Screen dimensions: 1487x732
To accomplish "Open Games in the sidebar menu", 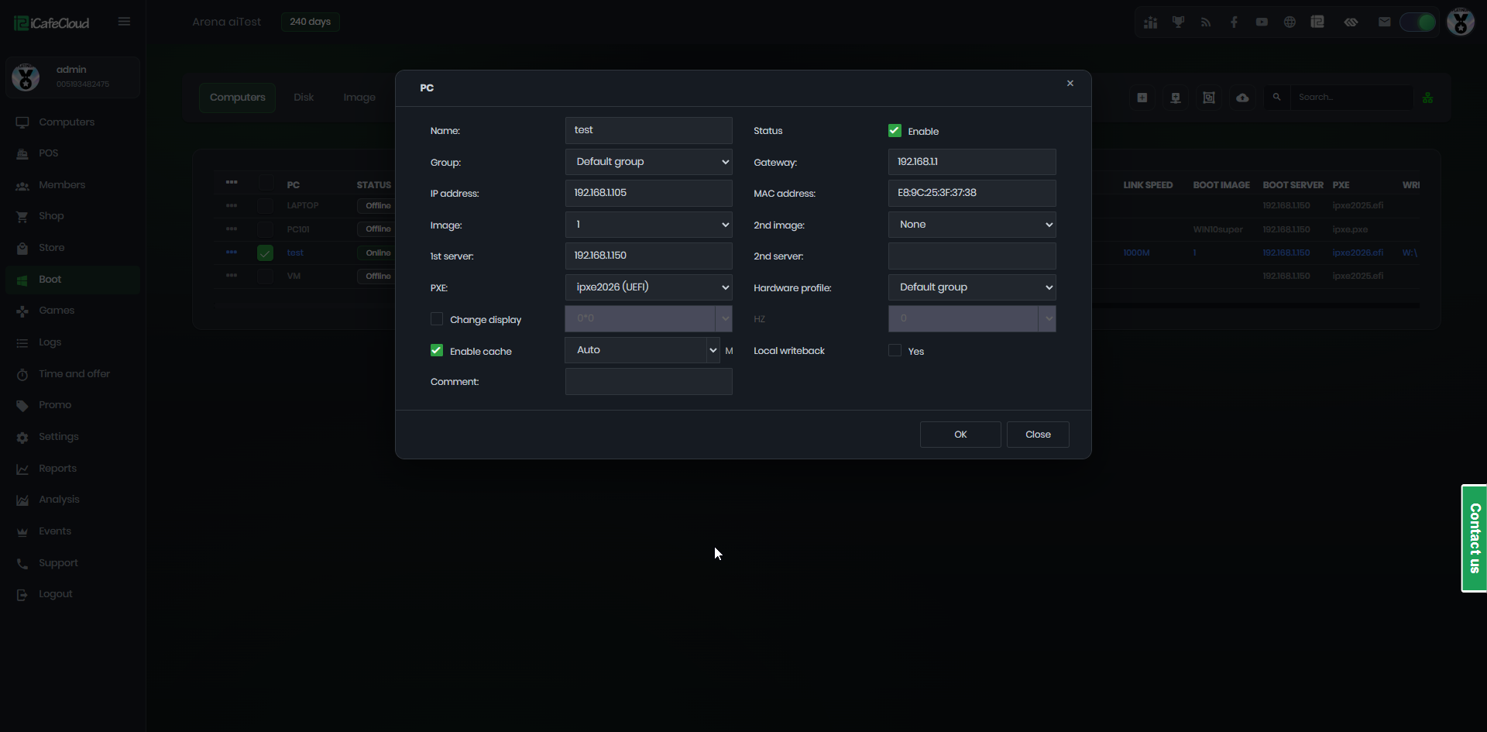I will (57, 311).
